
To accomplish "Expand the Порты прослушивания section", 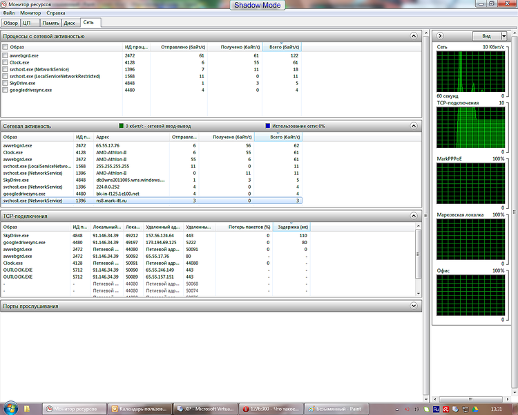I will click(x=414, y=306).
